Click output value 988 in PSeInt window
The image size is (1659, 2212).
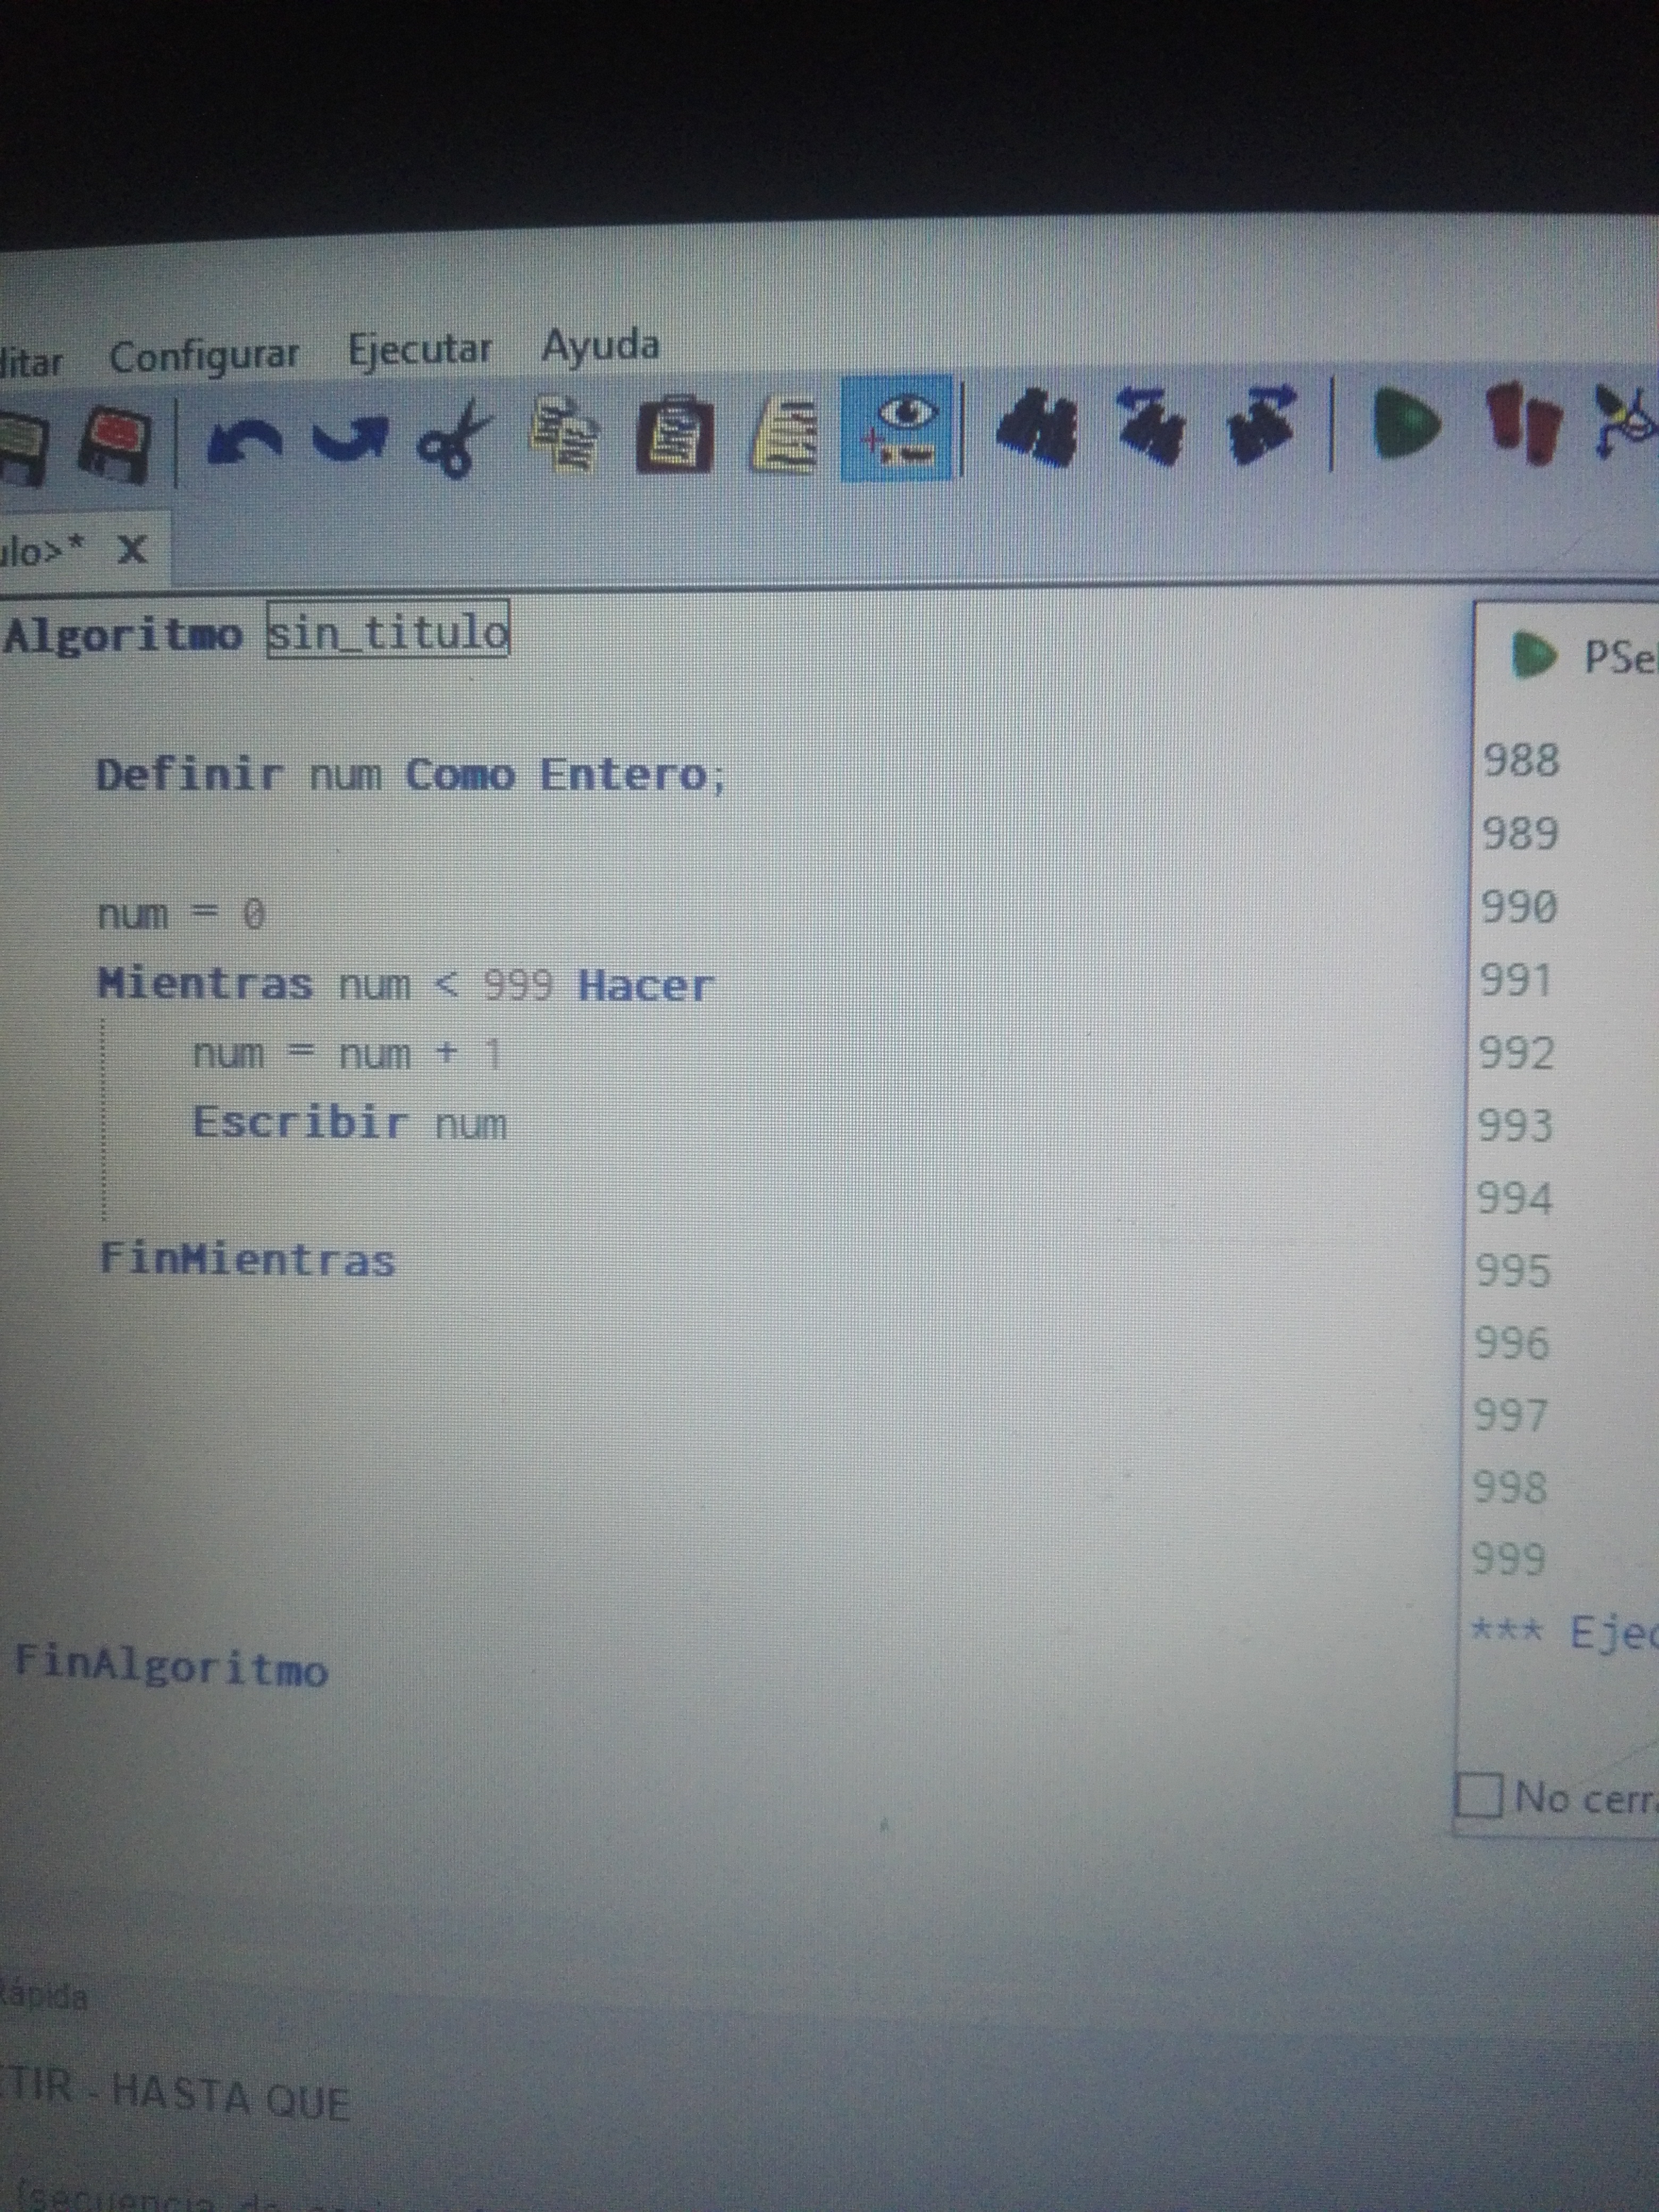1521,759
